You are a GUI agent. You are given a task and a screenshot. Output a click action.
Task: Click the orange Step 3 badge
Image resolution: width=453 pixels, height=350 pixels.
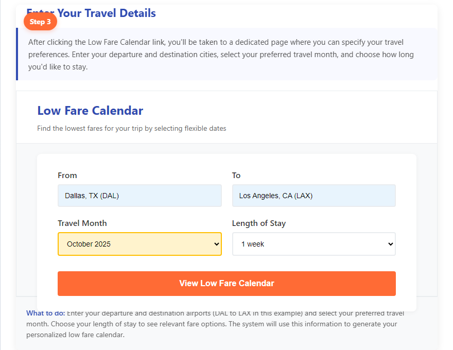(40, 22)
